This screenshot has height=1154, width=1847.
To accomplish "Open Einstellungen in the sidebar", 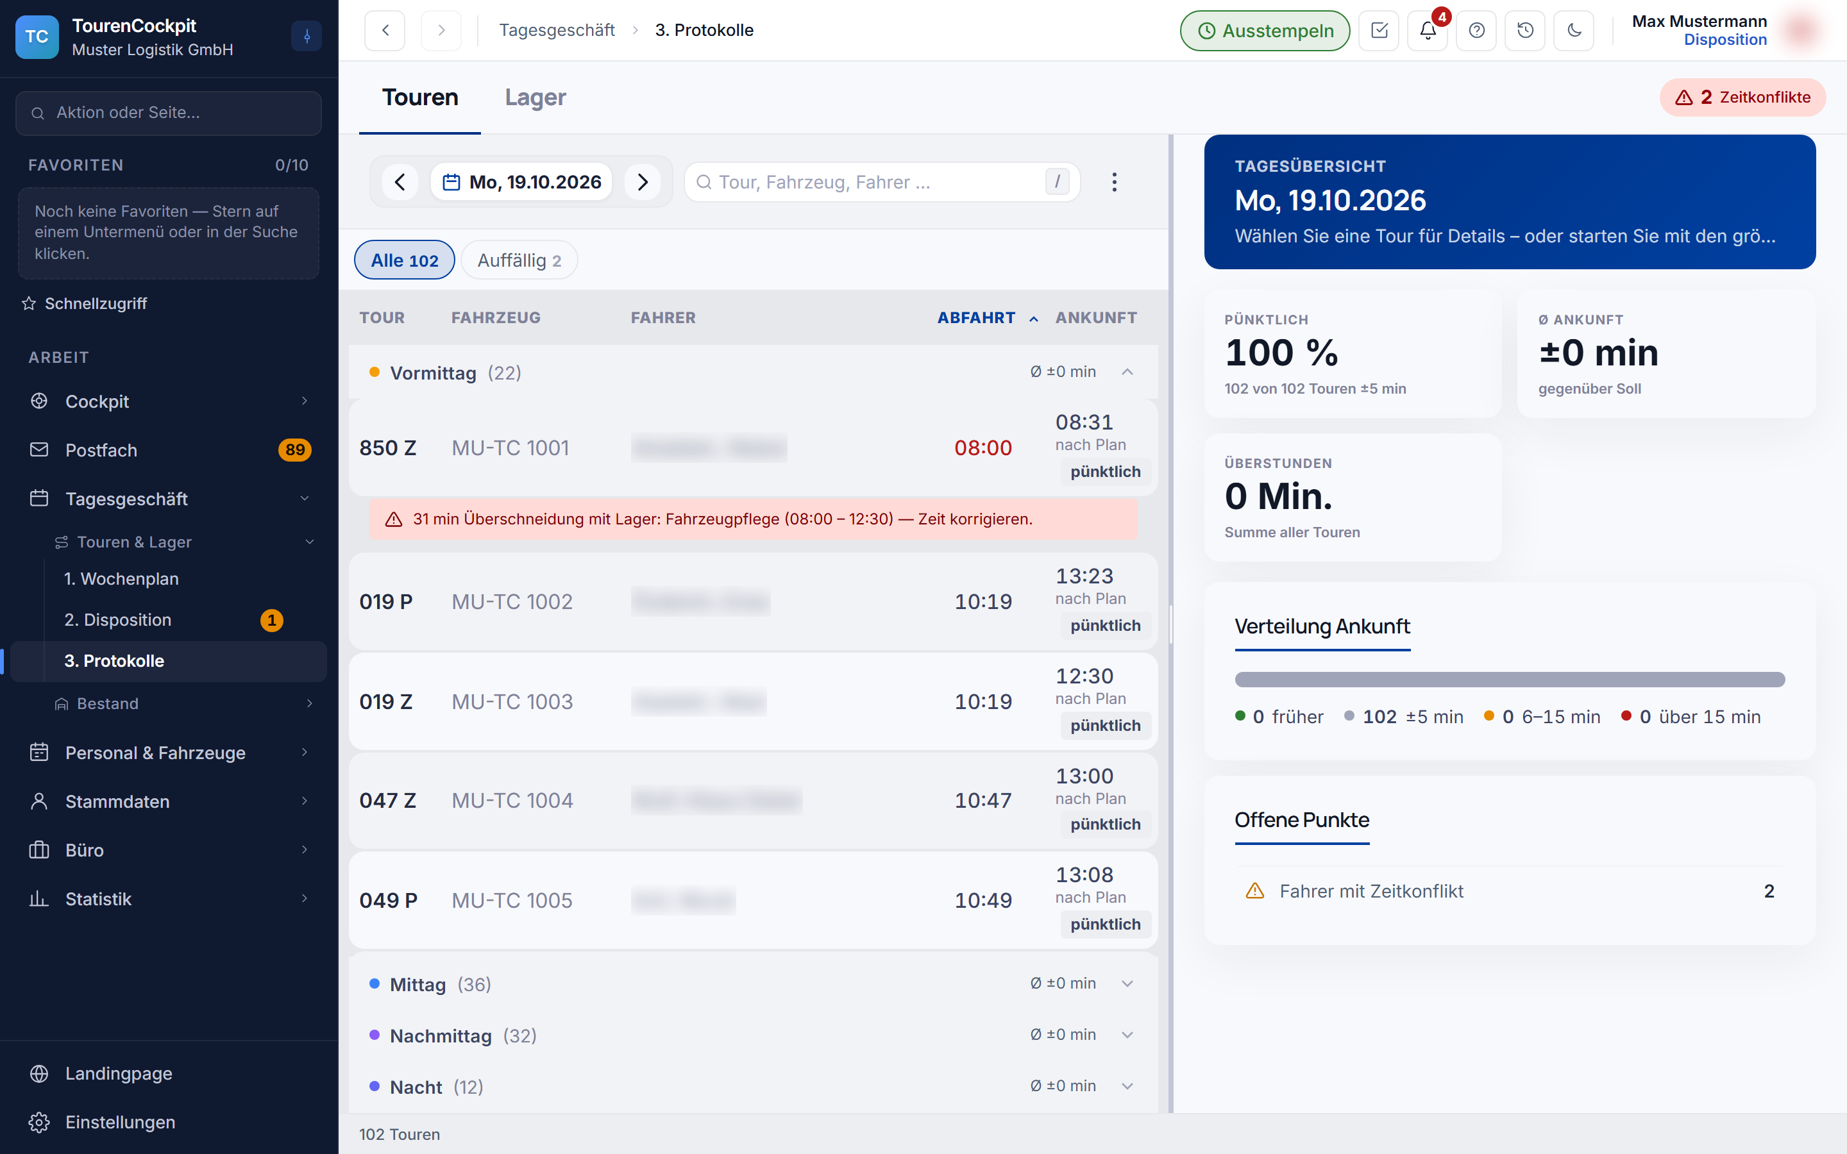I will coord(169,1122).
